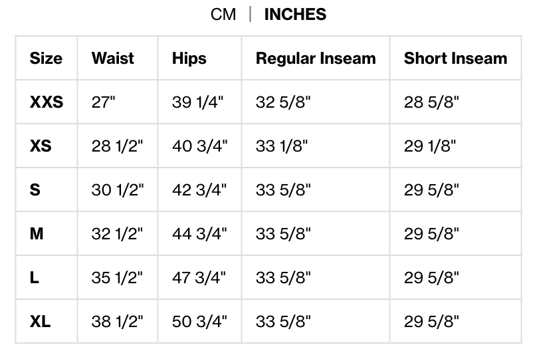Image resolution: width=533 pixels, height=359 pixels.
Task: Click the XXS regular inseam 32 5/8"
Action: (283, 102)
